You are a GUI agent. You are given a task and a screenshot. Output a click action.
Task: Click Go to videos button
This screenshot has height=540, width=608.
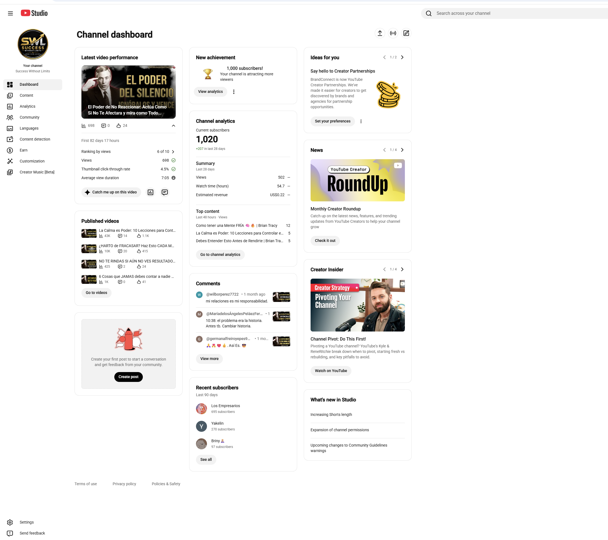point(96,293)
